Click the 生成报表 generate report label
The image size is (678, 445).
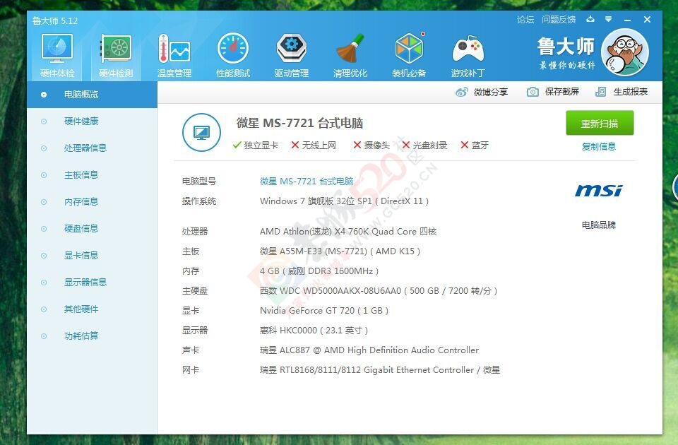631,92
